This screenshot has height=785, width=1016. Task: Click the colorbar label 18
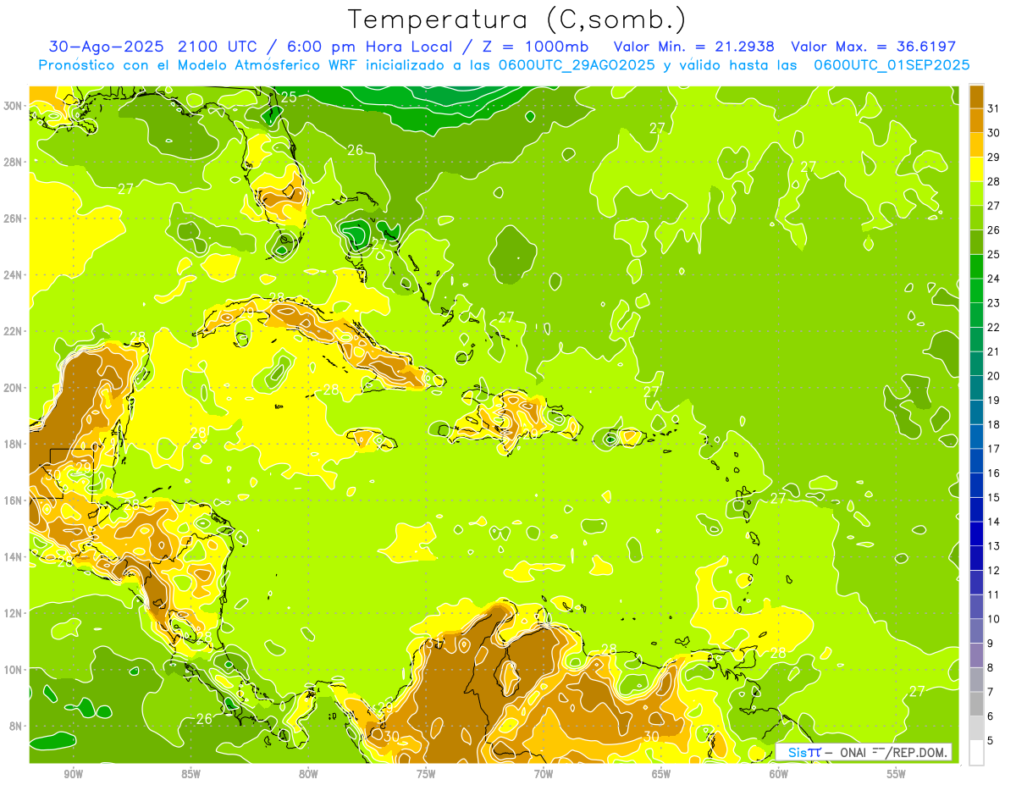[x=994, y=424]
